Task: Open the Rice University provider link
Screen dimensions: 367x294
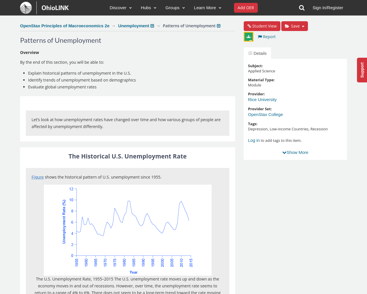Action: [x=262, y=100]
